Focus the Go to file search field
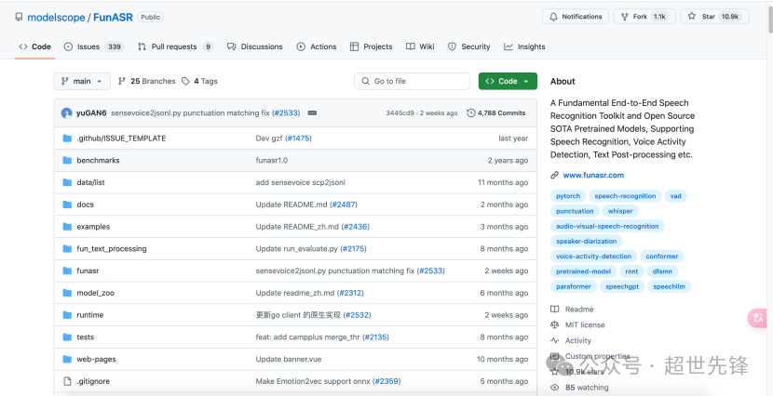Screen dimensions: 773x396 point(413,81)
